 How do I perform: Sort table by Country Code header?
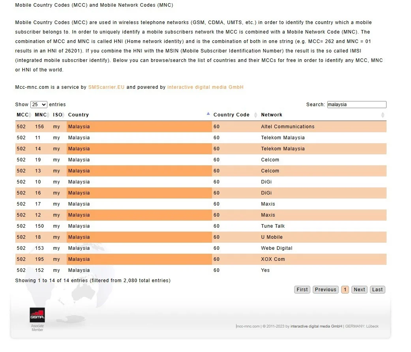pos(235,115)
